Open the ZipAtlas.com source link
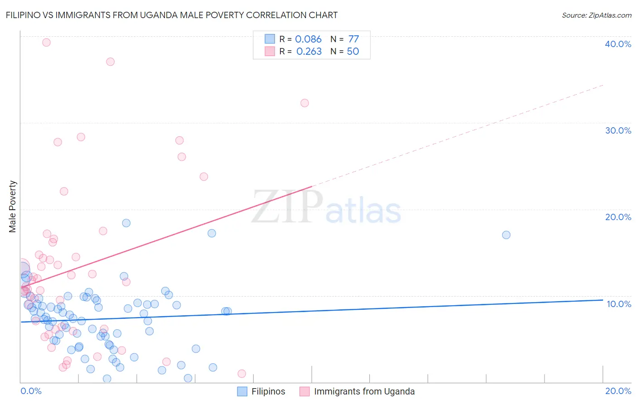 (597, 15)
